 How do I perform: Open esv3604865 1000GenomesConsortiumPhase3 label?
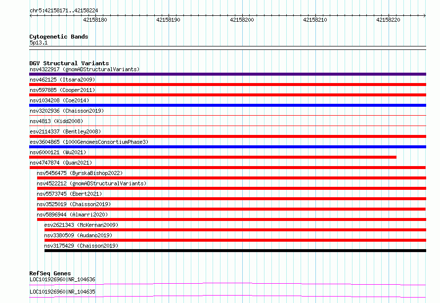pyautogui.click(x=89, y=142)
